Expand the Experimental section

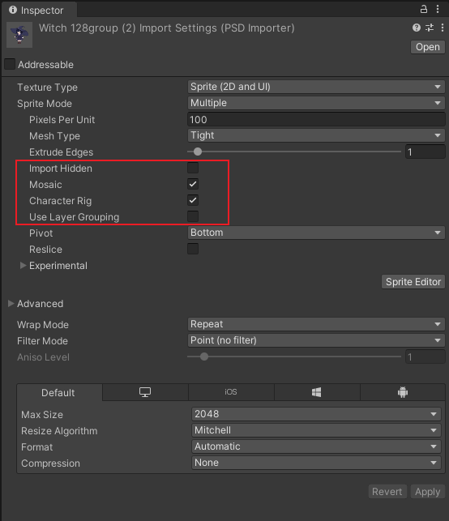tap(23, 266)
